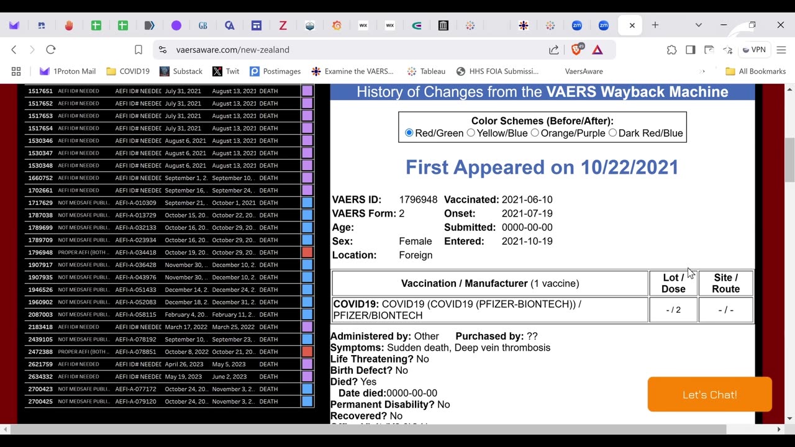Select VAERS ID 1796948 in the table
This screenshot has width=795, height=447.
pyautogui.click(x=40, y=253)
